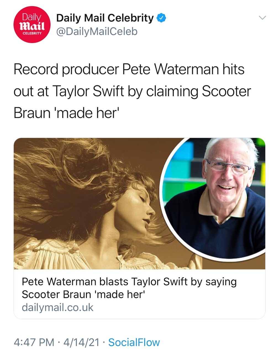Open the Daily Mail Celebrity display name
Image resolution: width=279 pixels, height=353 pixels.
coord(105,18)
